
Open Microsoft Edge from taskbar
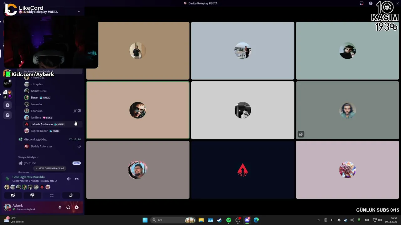(256, 220)
